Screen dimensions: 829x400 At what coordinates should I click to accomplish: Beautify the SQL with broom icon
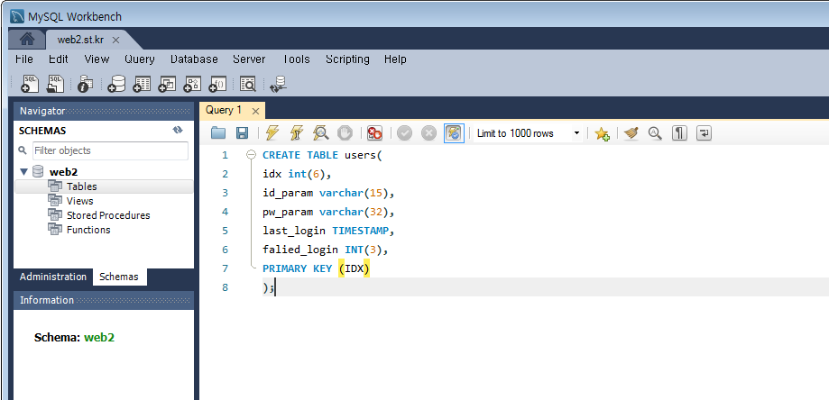click(x=631, y=133)
